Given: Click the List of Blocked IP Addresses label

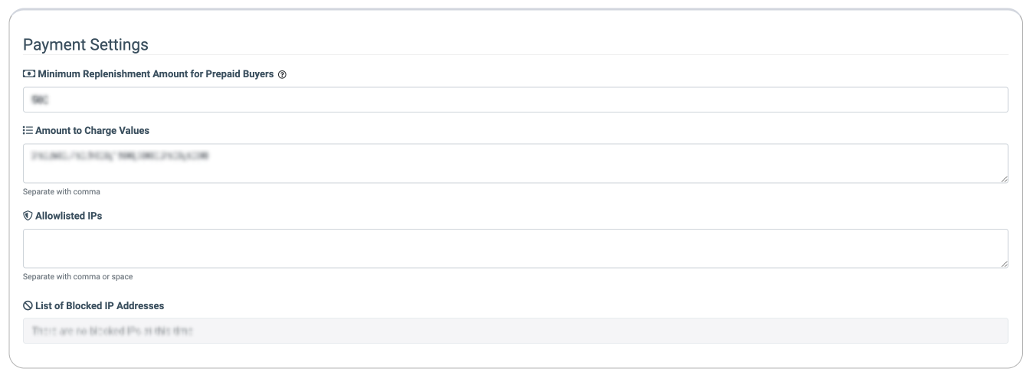Looking at the screenshot, I should [x=100, y=305].
